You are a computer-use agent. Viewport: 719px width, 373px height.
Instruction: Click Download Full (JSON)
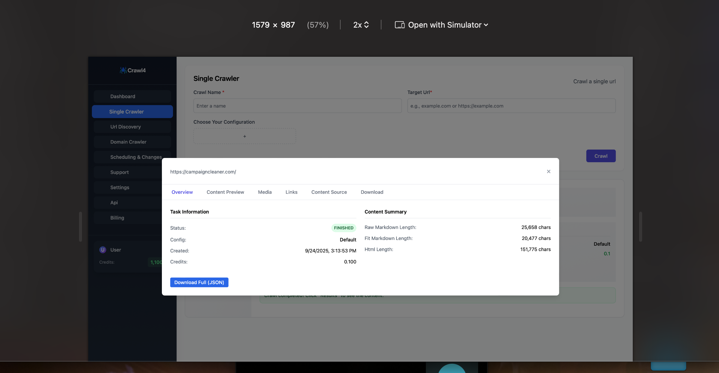pyautogui.click(x=199, y=282)
